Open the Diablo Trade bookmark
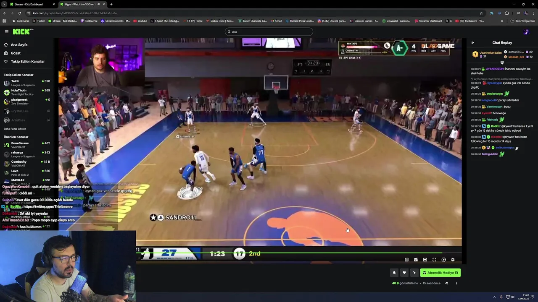Screen dimensions: 538x302 click(220, 21)
